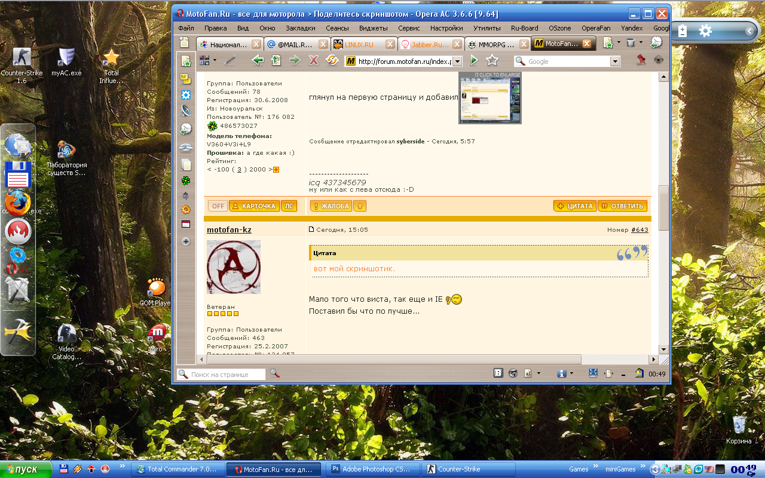Open address bar URL dropdown arrow
The image size is (765, 478).
pos(457,61)
